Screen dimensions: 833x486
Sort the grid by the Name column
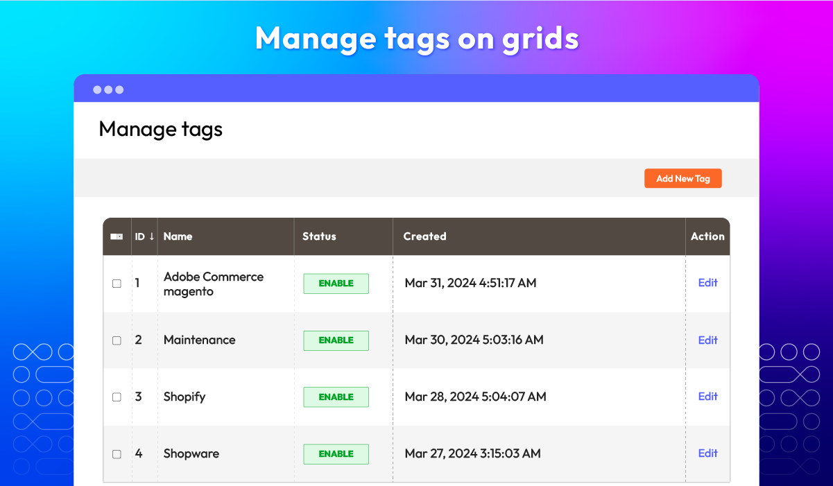(x=178, y=236)
